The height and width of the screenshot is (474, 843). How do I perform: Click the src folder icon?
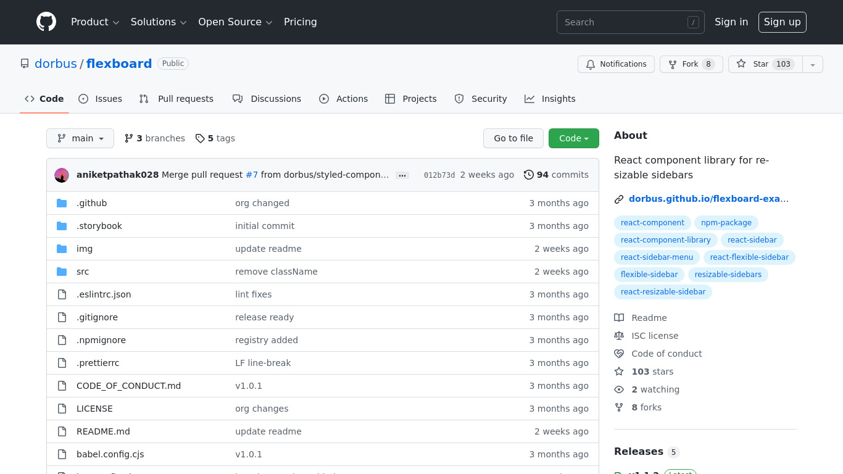pyautogui.click(x=62, y=272)
